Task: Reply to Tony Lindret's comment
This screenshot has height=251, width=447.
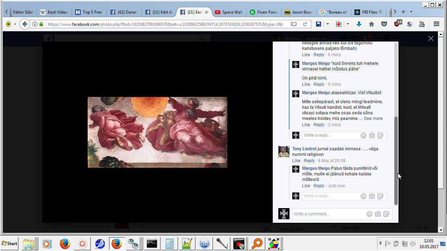Action: point(309,161)
